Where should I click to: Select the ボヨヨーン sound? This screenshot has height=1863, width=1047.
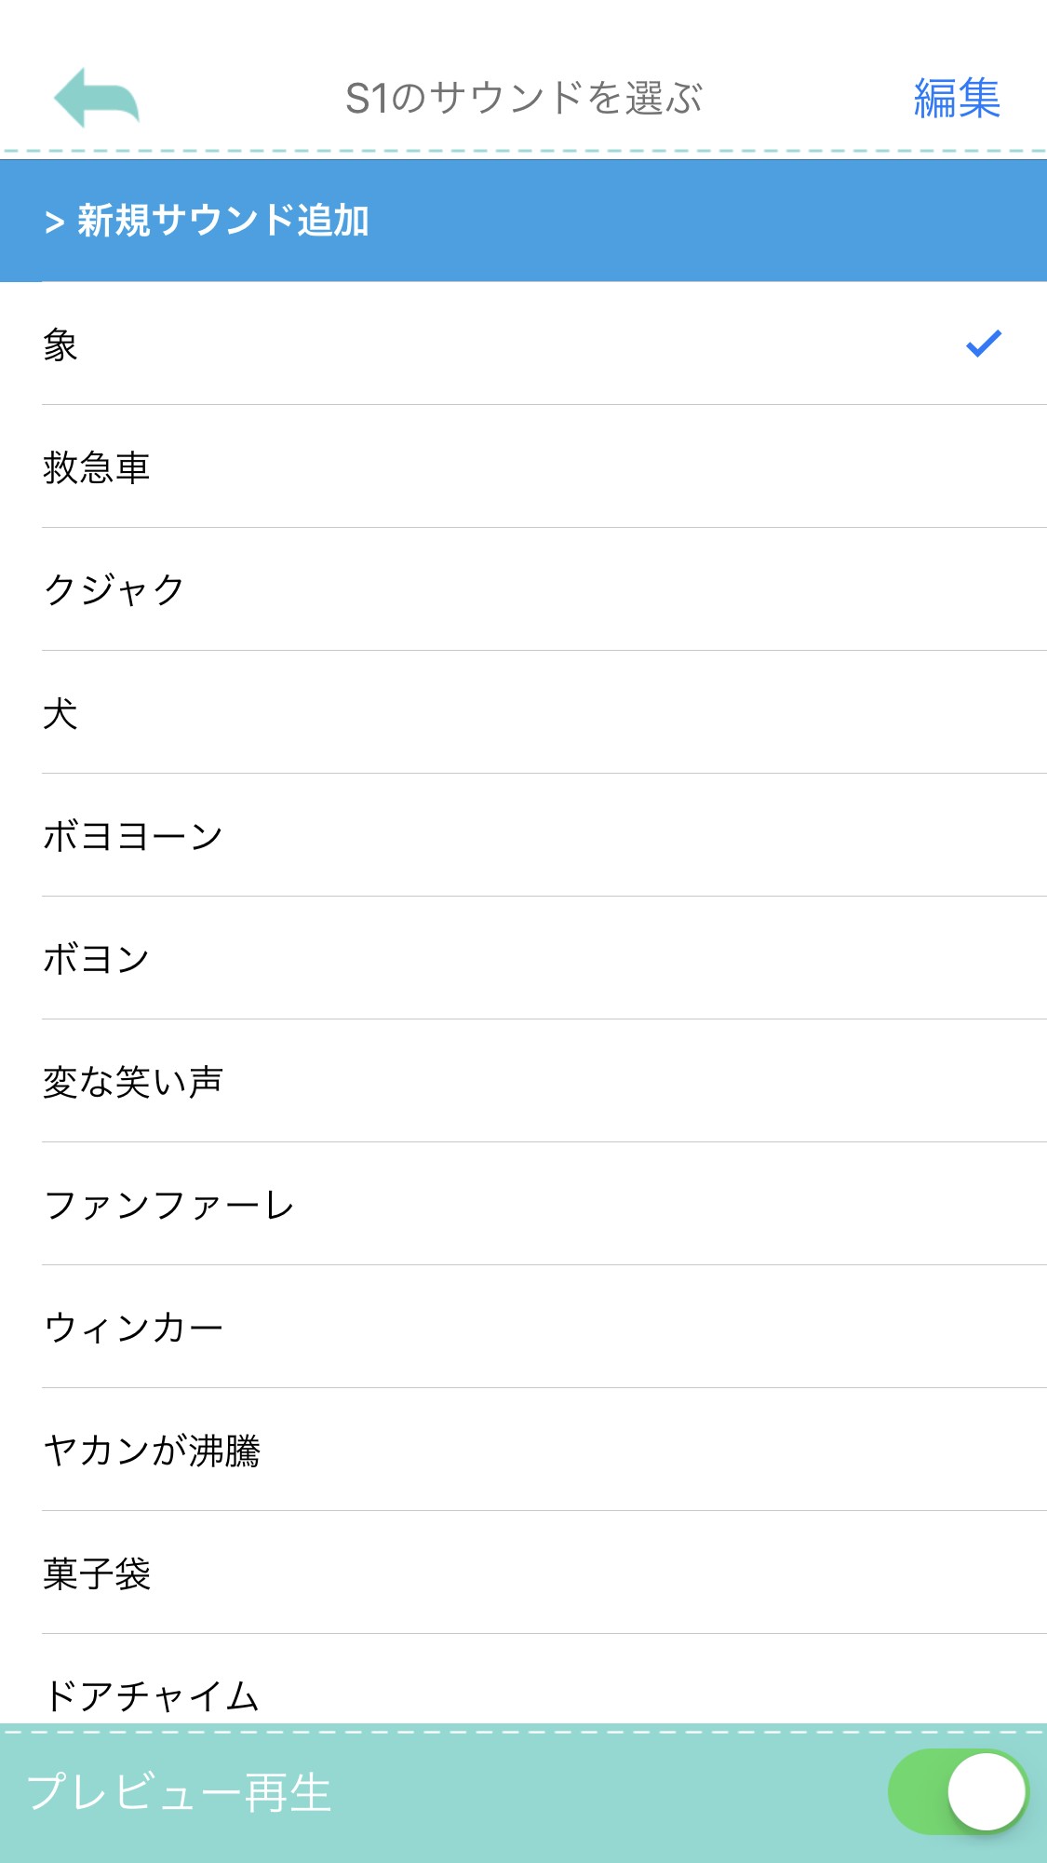(x=133, y=836)
